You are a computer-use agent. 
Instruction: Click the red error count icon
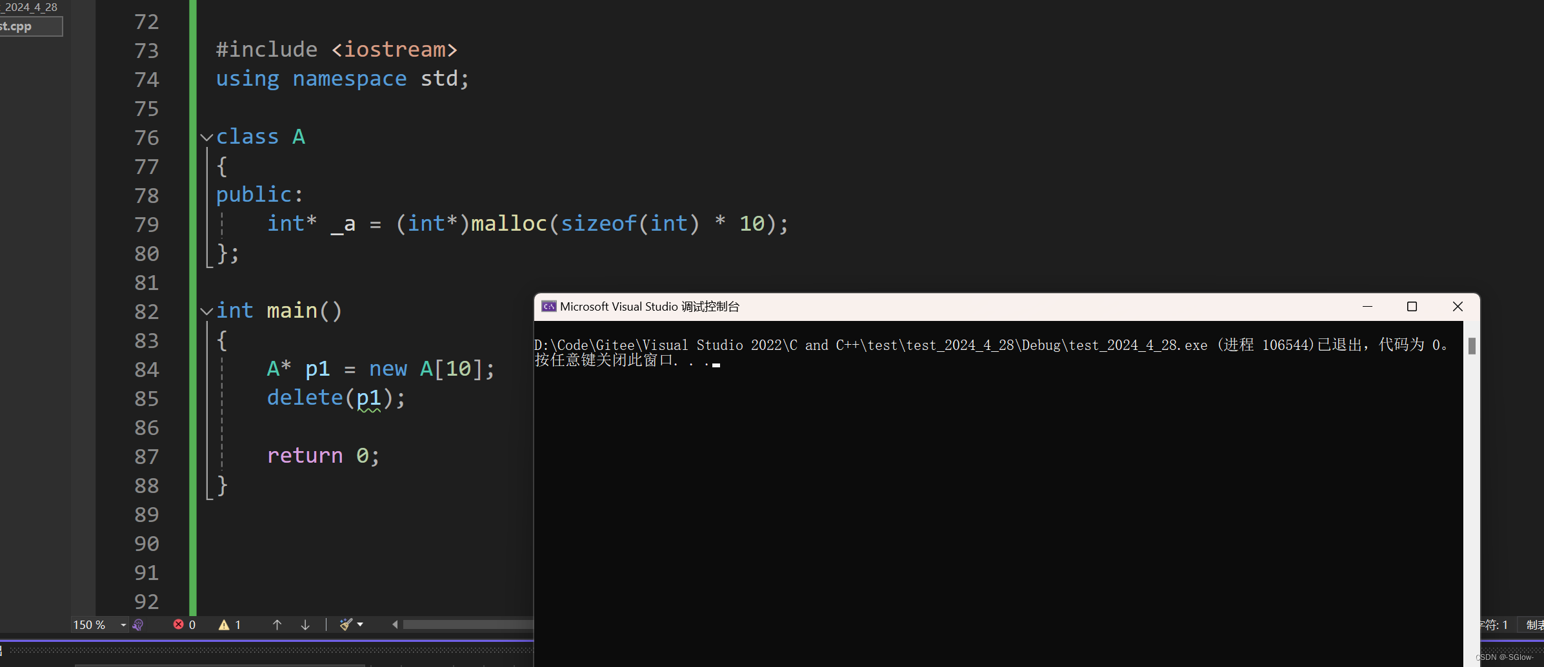click(x=179, y=624)
